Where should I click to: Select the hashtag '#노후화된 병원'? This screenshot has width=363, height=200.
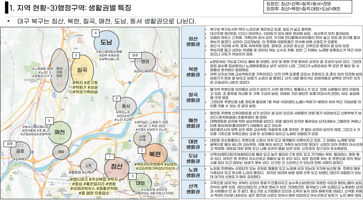pyautogui.click(x=42, y=68)
